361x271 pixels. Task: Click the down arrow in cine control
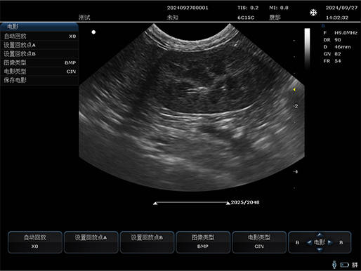click(320, 250)
